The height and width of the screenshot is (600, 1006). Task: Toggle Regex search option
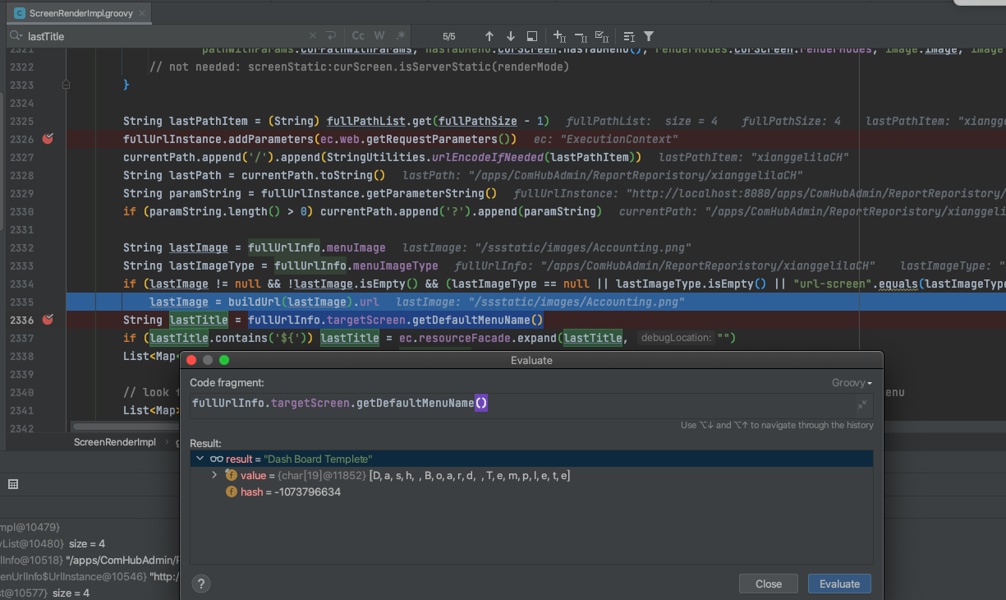(401, 36)
